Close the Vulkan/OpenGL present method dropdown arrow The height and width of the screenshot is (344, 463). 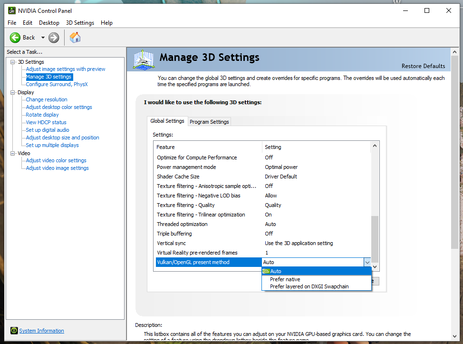(367, 262)
